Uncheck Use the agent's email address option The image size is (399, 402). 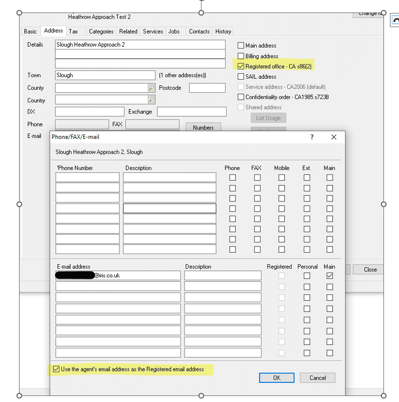56,369
